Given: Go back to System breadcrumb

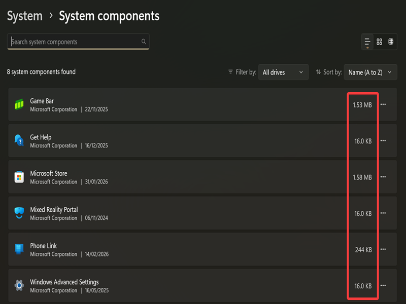Looking at the screenshot, I should [24, 16].
